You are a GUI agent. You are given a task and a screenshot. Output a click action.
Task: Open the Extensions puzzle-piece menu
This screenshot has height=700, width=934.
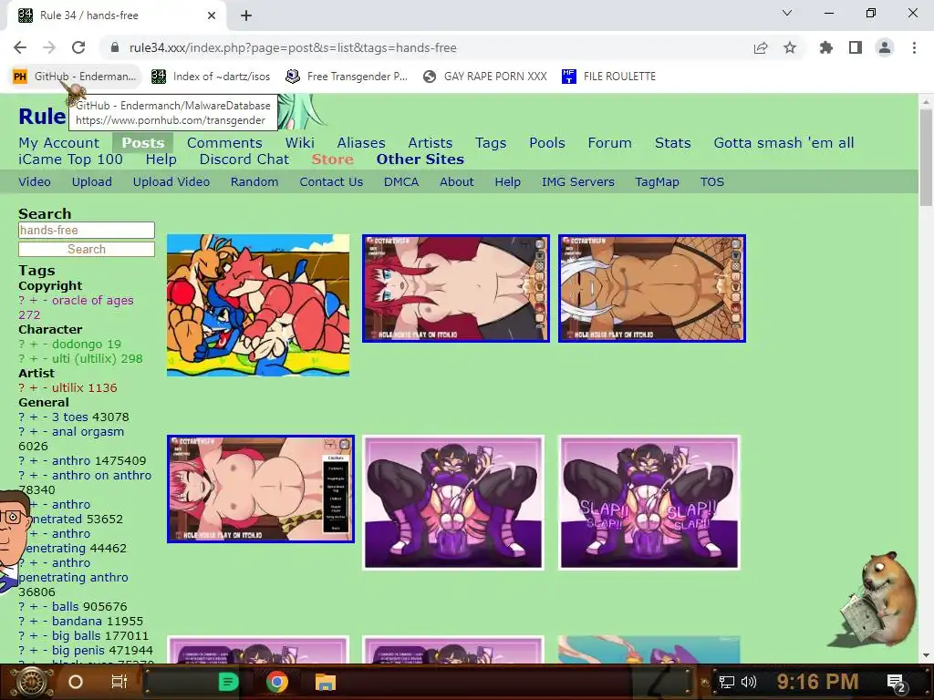tap(826, 47)
